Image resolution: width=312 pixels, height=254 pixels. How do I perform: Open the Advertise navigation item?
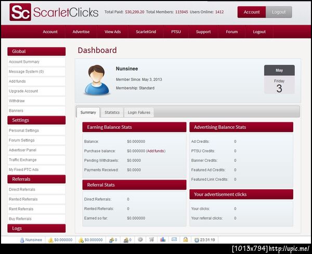tap(81, 32)
